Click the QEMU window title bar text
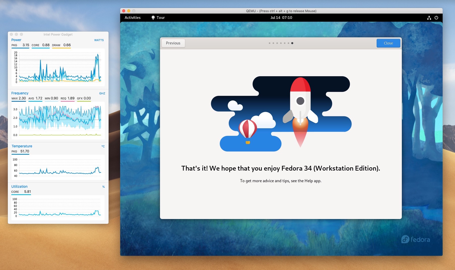Screen dimensions: 455x270 pos(281,11)
